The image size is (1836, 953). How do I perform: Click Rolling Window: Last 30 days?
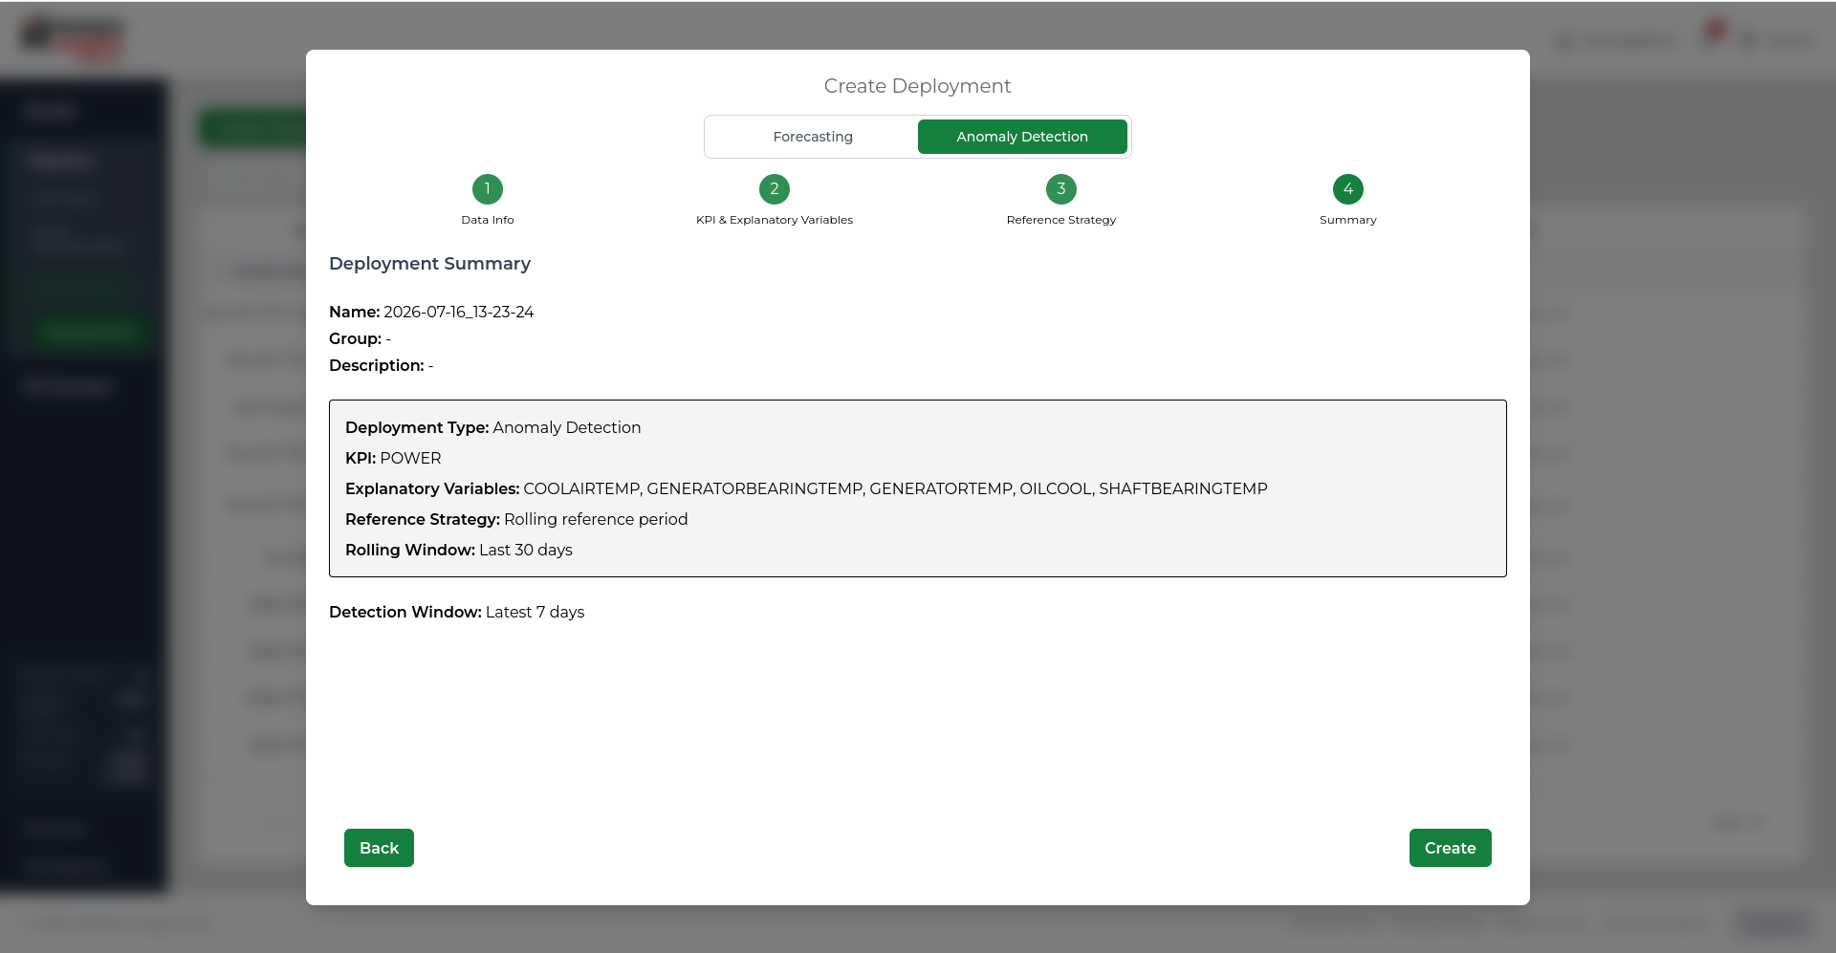tap(459, 550)
